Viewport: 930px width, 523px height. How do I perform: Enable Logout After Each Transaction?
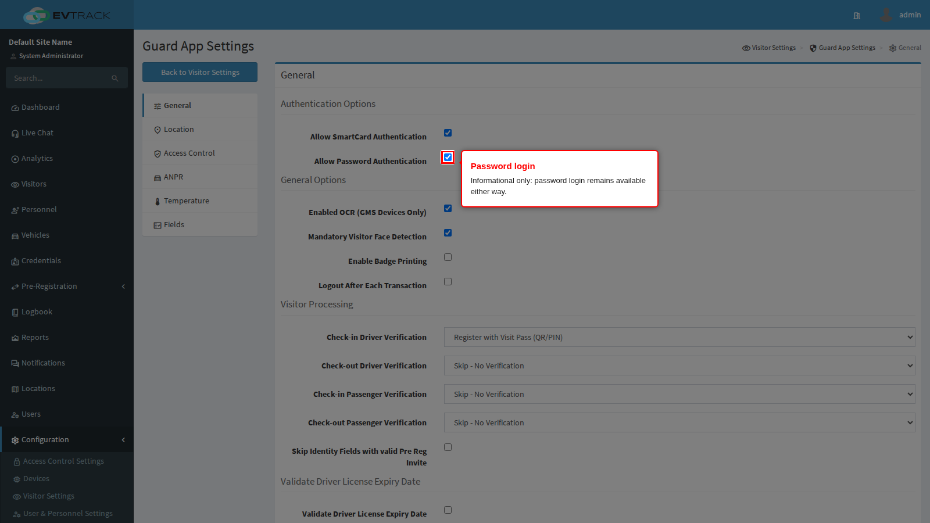tap(448, 281)
